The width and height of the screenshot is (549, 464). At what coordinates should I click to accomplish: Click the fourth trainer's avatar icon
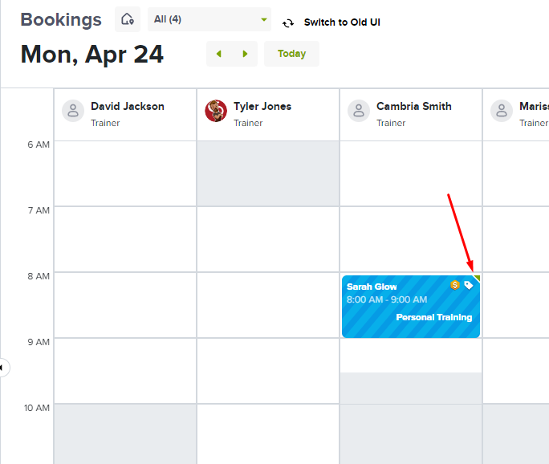502,111
